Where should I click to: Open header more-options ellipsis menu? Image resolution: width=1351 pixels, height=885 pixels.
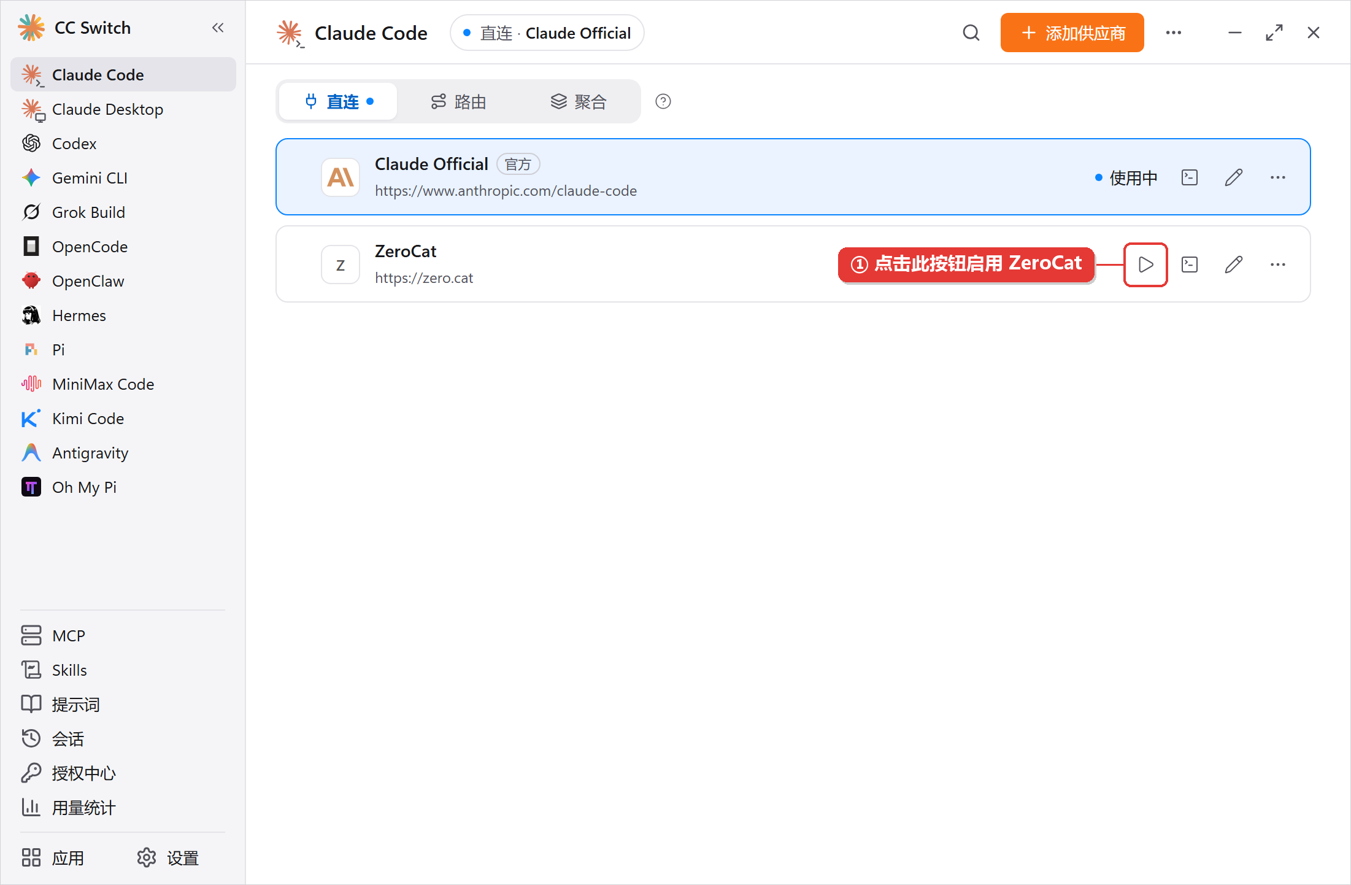coord(1174,33)
